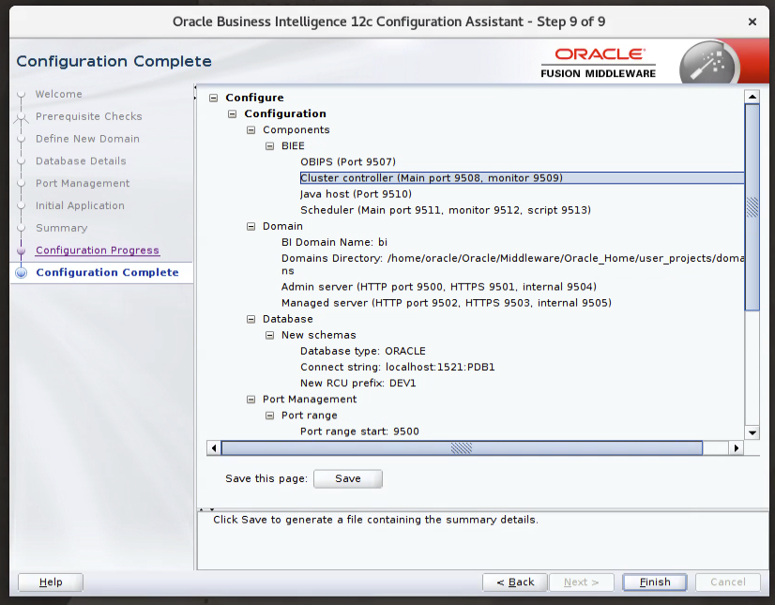The height and width of the screenshot is (605, 775).
Task: Collapse the Components node
Action: [251, 130]
